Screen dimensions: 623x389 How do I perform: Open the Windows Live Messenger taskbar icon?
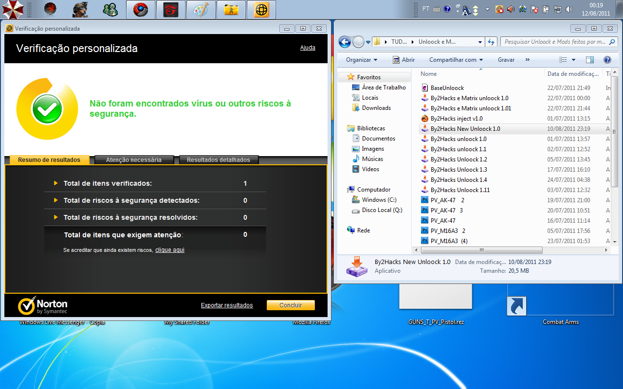click(110, 9)
